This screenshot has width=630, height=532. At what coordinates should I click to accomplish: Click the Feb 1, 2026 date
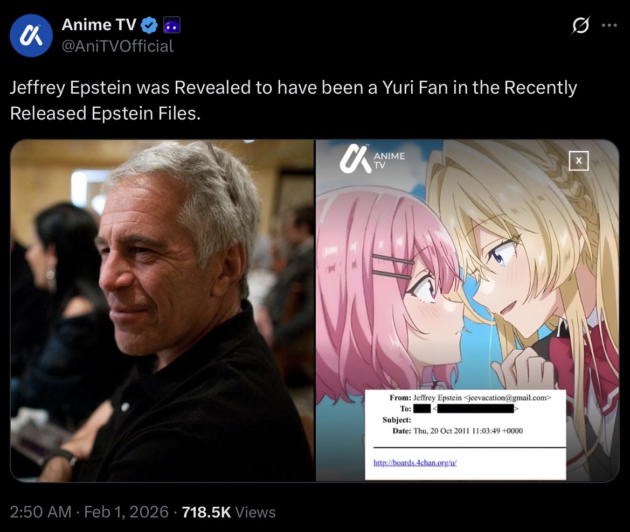click(x=126, y=512)
